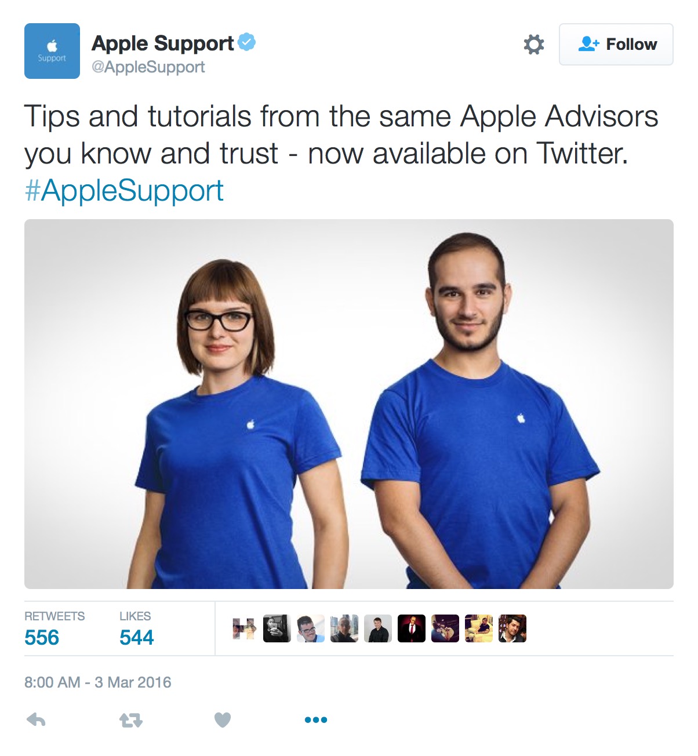Screen dimensions: 698x756
Task: View the 556 retweets list
Action: [54, 629]
